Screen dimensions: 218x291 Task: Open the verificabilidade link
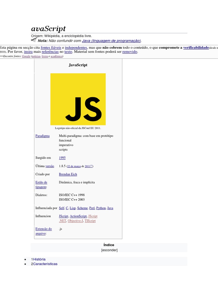(x=196, y=47)
